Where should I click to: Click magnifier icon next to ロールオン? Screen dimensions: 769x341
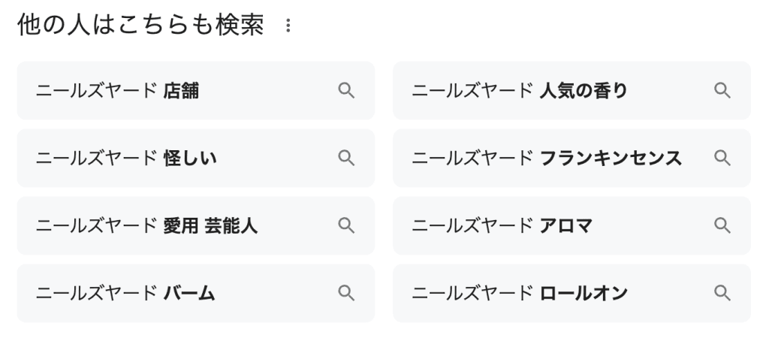point(722,293)
